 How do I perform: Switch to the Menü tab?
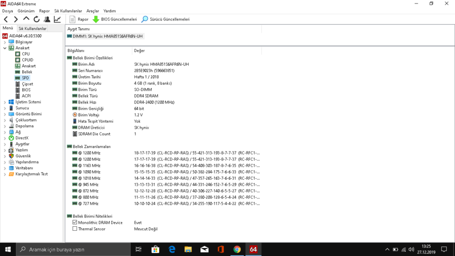pos(8,28)
